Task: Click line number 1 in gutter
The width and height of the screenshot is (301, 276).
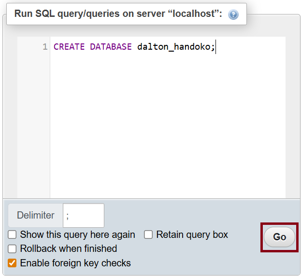Action: pyautogui.click(x=45, y=47)
